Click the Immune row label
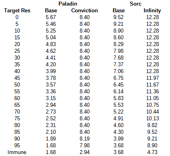The width and height of the screenshot is (170, 156). click(x=17, y=152)
